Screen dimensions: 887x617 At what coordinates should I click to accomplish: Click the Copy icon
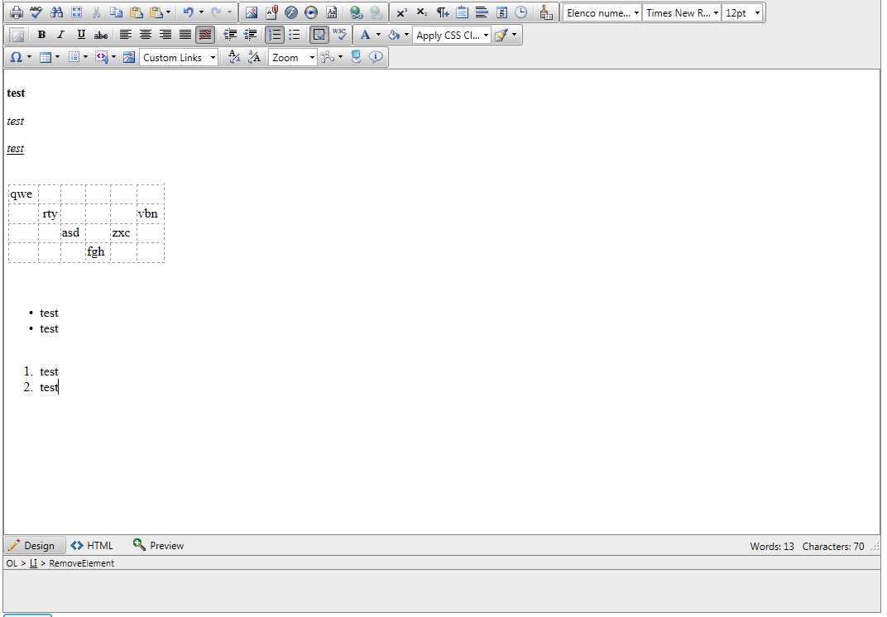(x=116, y=12)
